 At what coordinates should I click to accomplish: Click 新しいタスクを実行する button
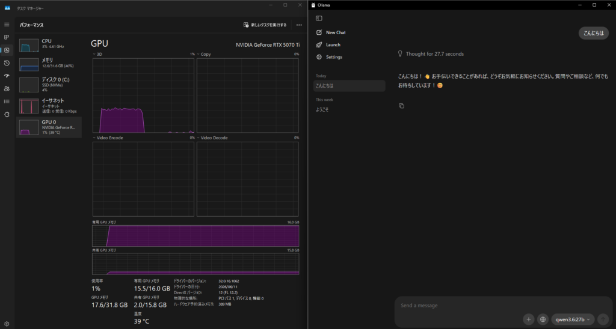click(x=265, y=25)
